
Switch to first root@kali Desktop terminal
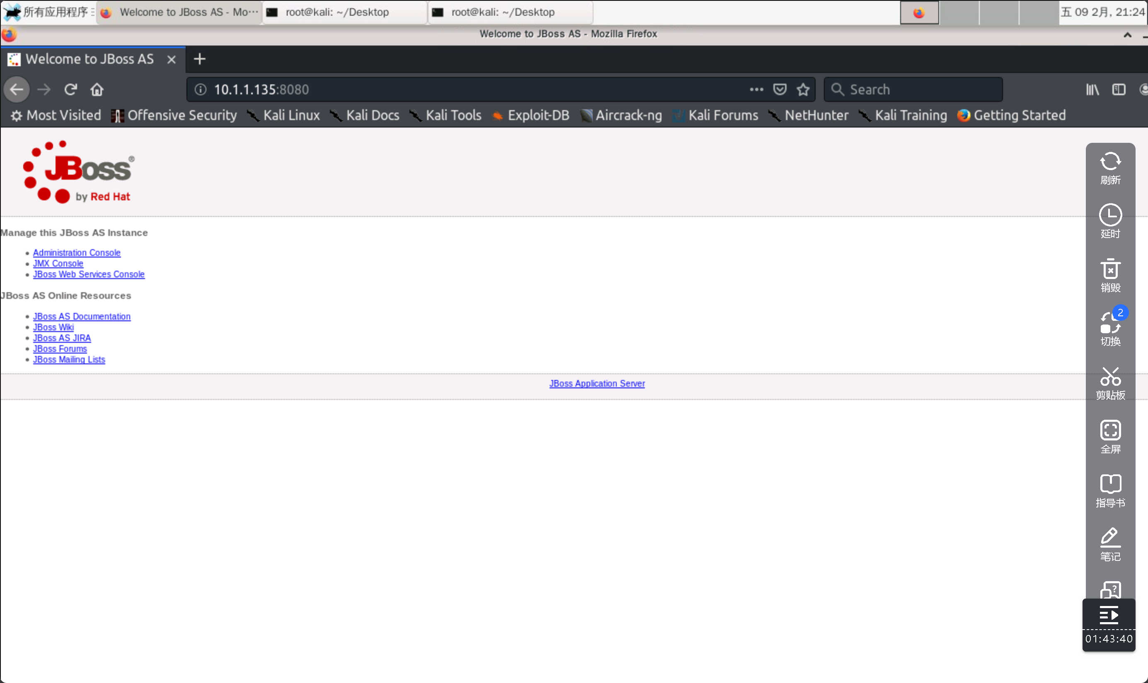(336, 12)
